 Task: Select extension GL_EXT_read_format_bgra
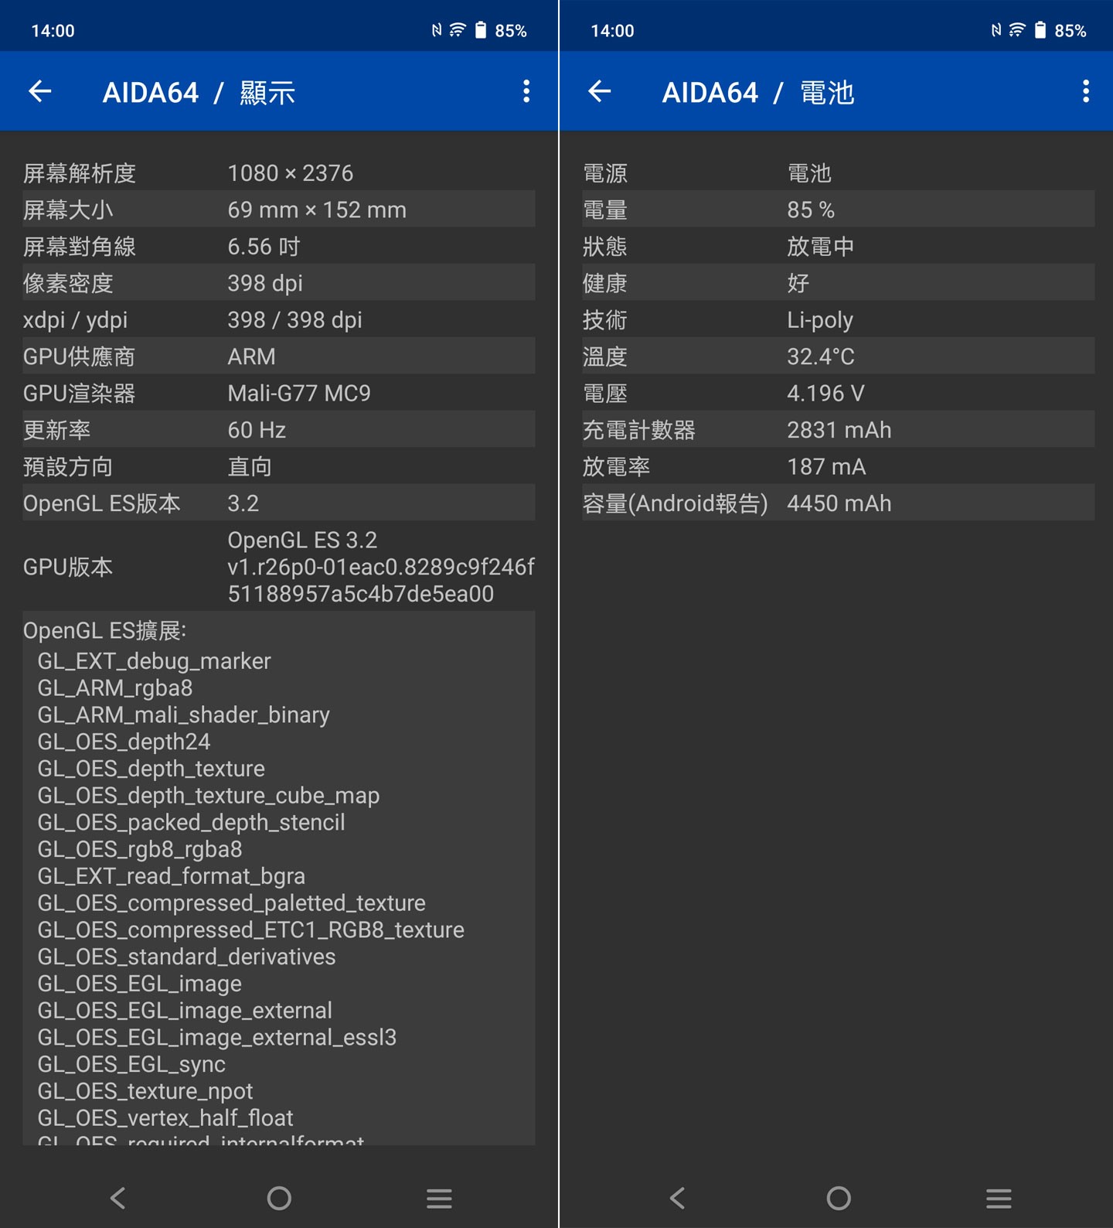(x=171, y=876)
